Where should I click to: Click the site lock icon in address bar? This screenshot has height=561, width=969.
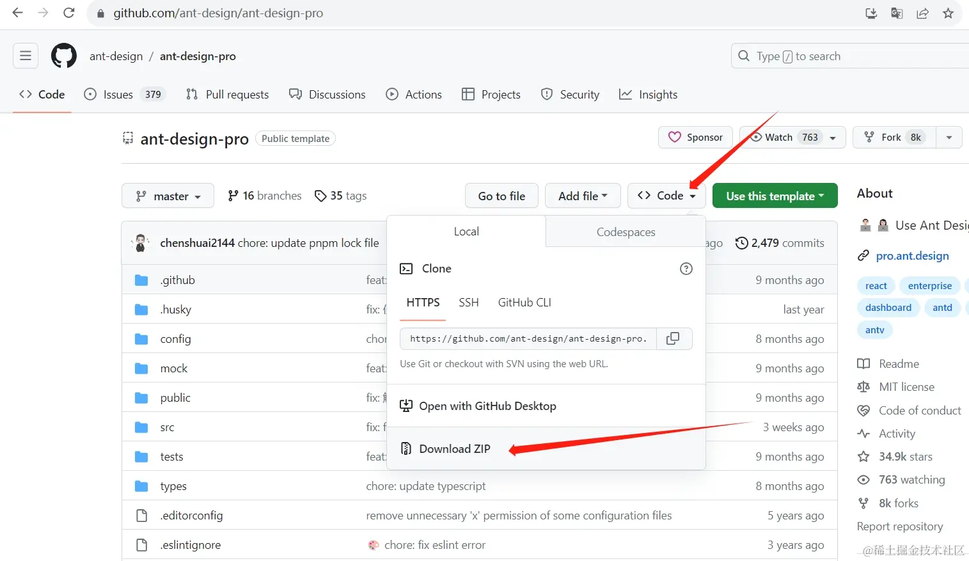(x=100, y=13)
